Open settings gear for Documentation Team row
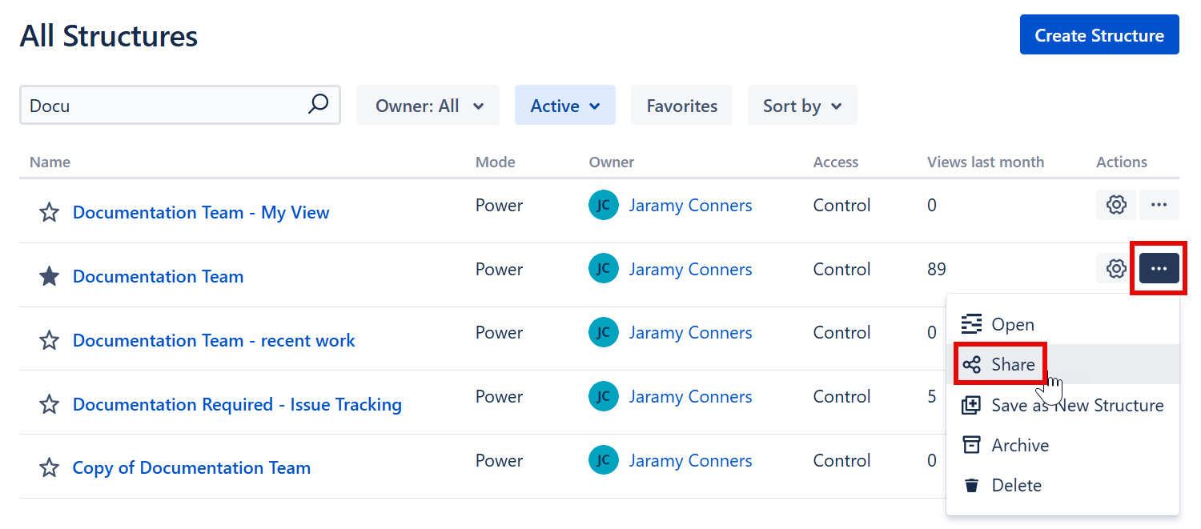Screen dimensions: 1201x529 click(1115, 269)
